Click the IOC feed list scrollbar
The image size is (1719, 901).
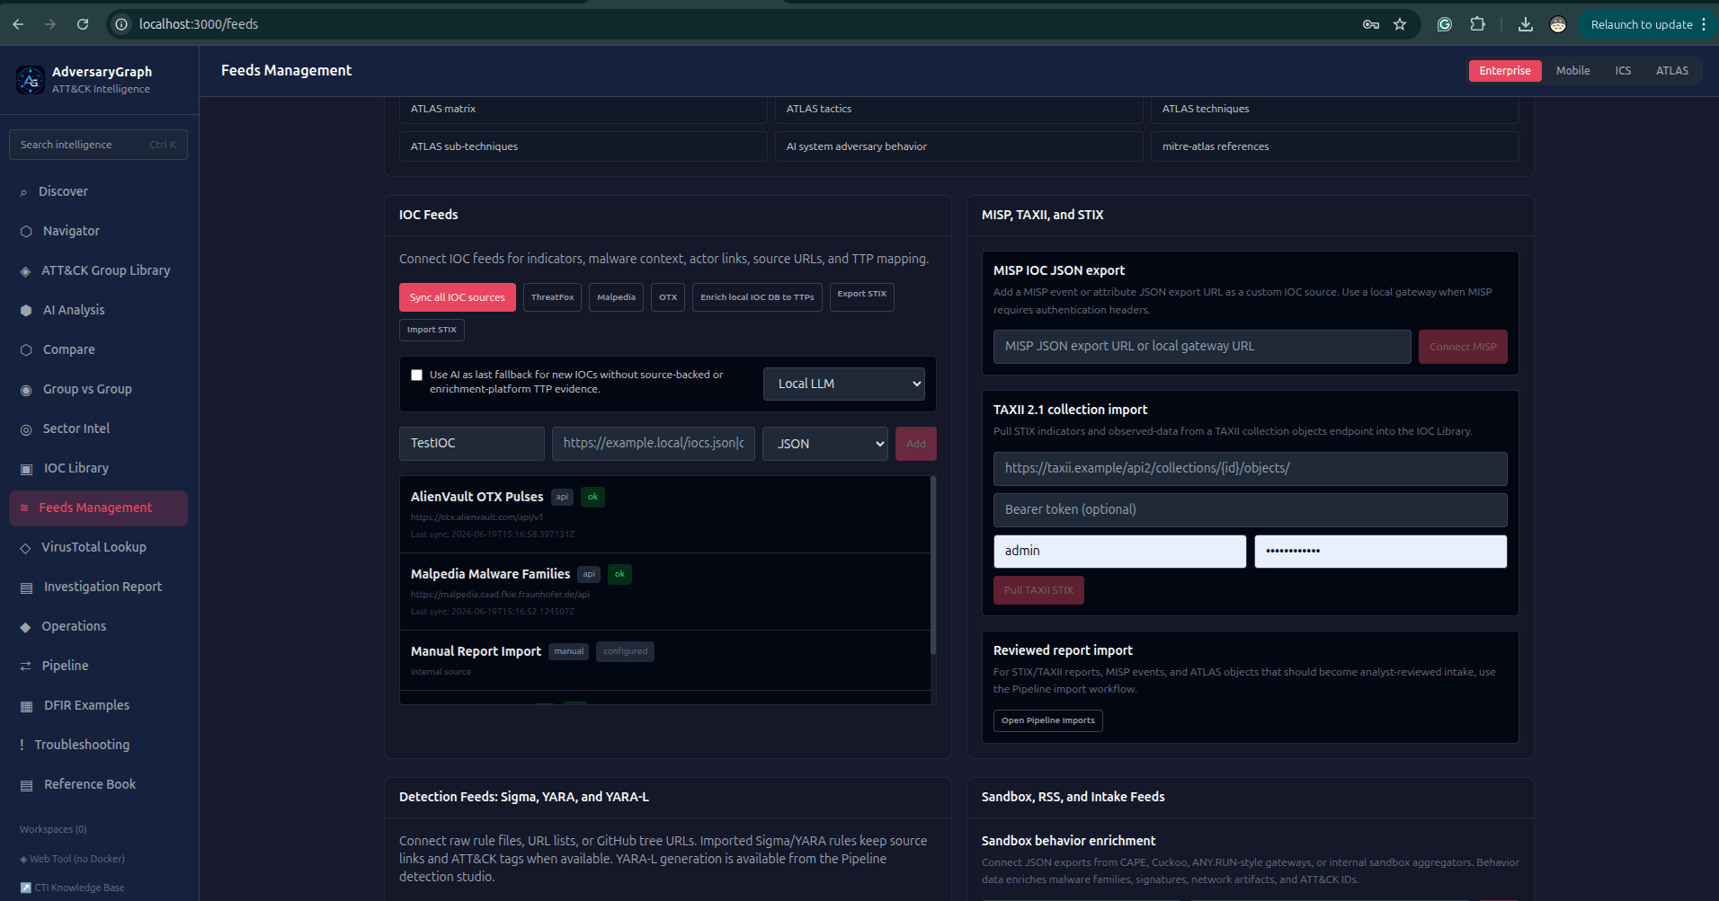pos(933,566)
